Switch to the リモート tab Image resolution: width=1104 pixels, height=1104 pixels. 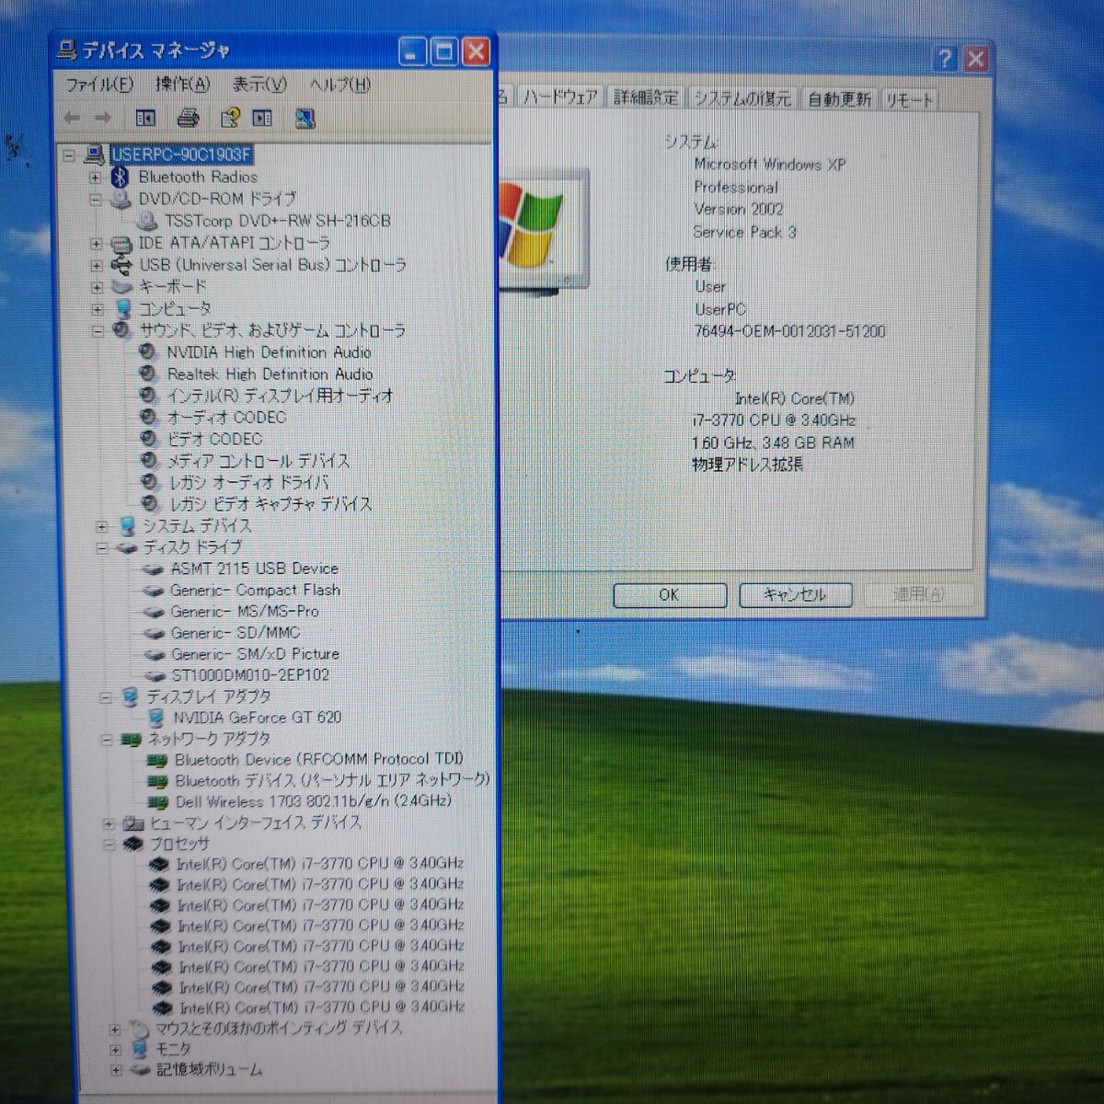[x=909, y=100]
